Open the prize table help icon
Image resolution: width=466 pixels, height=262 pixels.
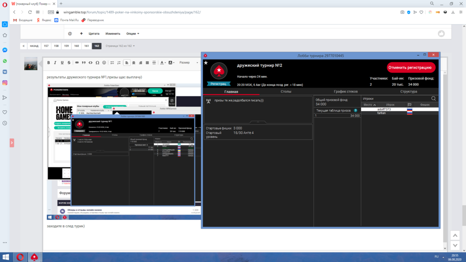click(355, 110)
